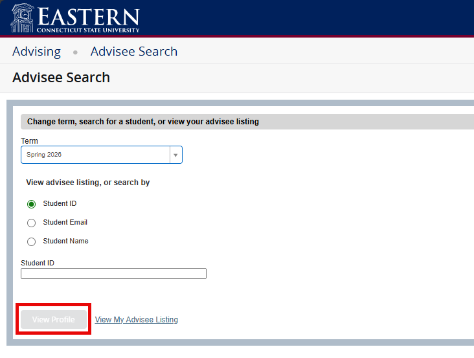Image resolution: width=474 pixels, height=358 pixels.
Task: Click the Student Name option label
Action: coord(65,241)
